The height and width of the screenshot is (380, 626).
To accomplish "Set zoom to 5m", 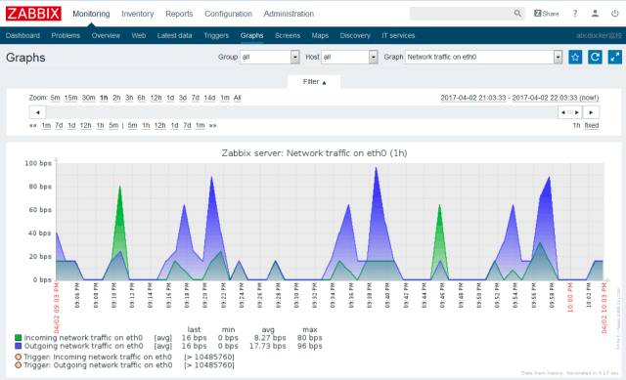I will pos(55,98).
